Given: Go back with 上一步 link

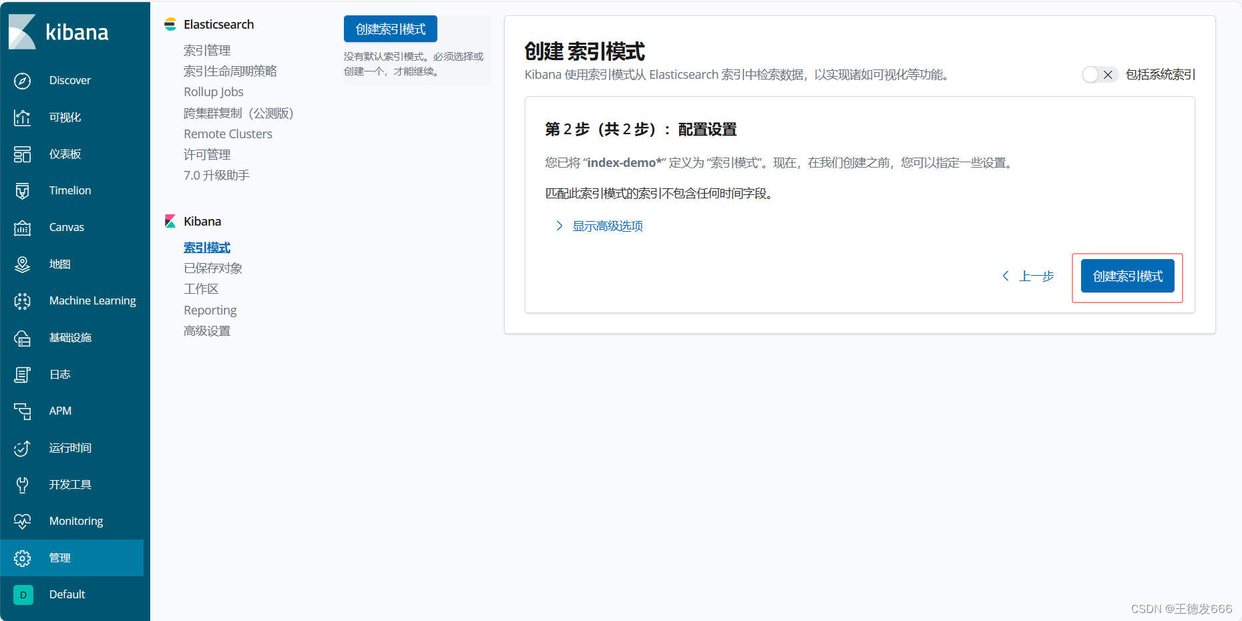Looking at the screenshot, I should point(1036,276).
